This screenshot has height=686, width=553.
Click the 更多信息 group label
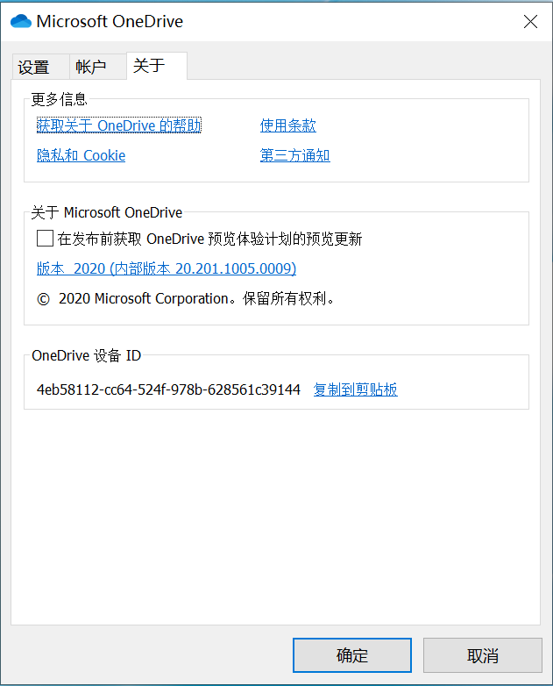coord(59,99)
